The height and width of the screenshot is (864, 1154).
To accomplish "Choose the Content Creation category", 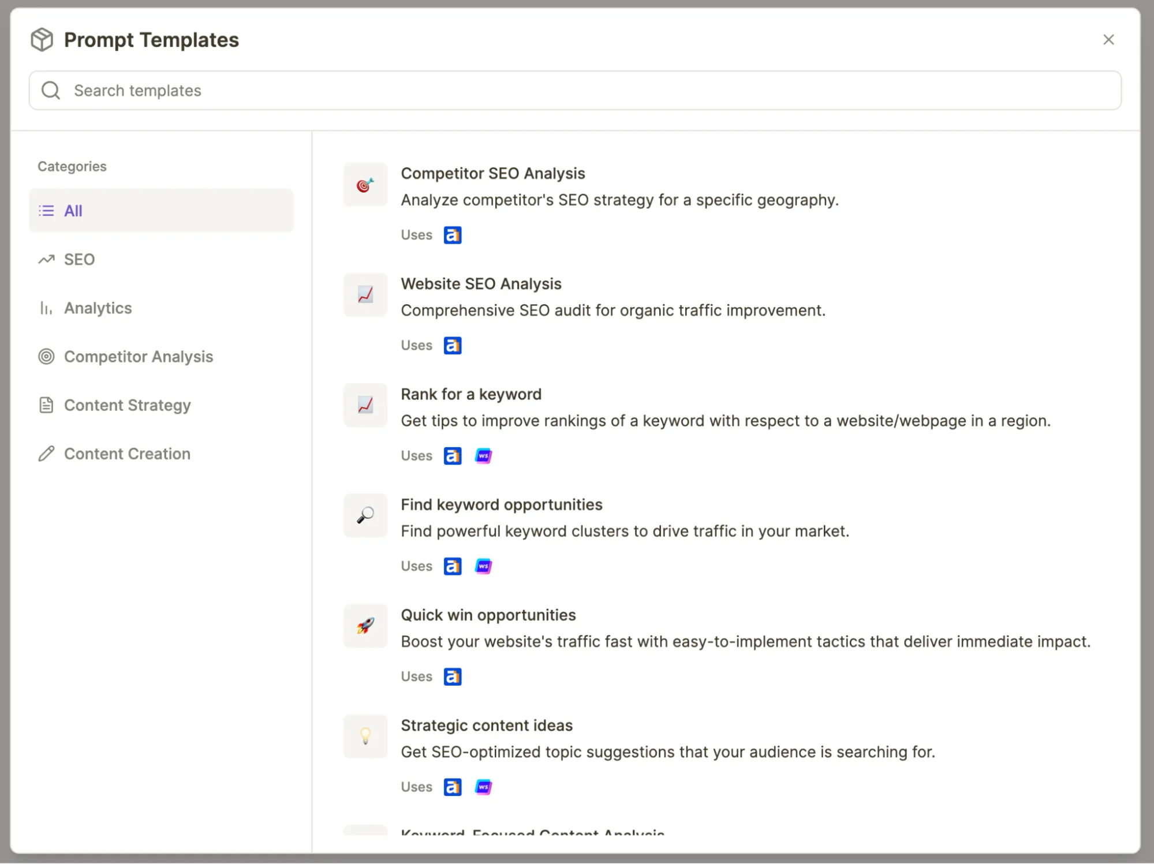I will 127,454.
